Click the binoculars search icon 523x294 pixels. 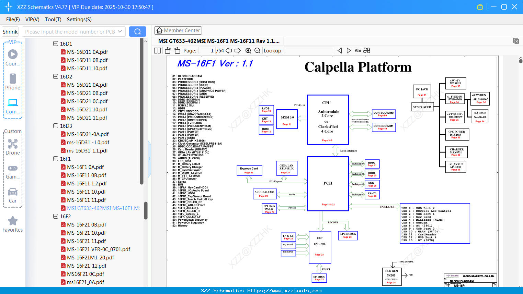[367, 51]
